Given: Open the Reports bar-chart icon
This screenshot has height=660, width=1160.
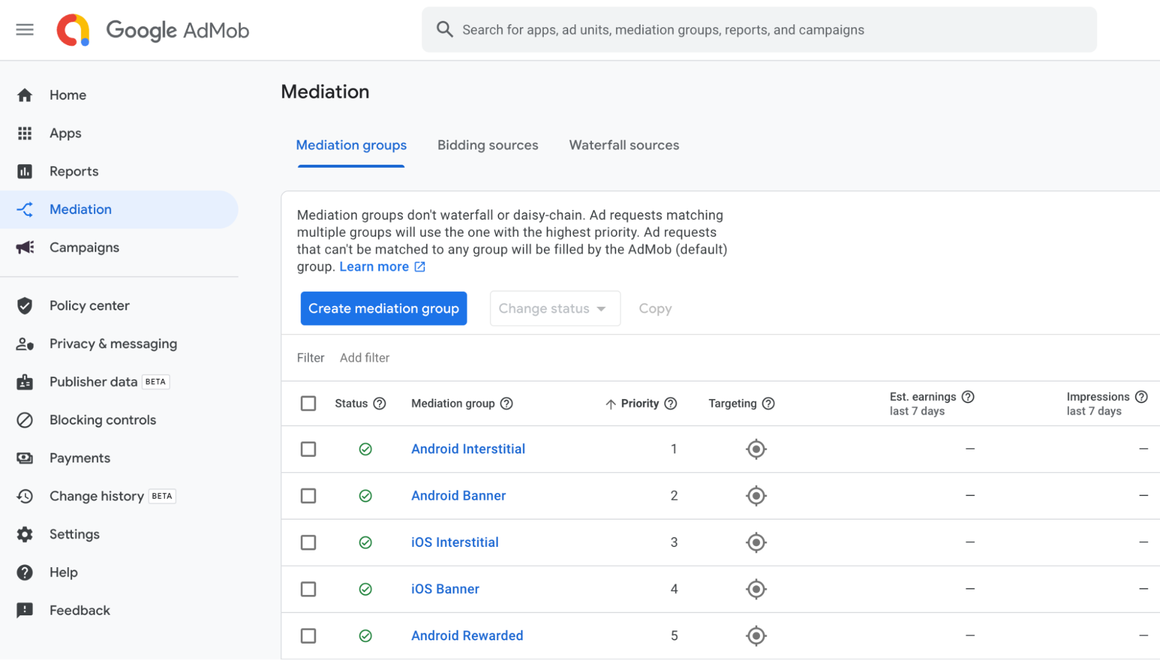Looking at the screenshot, I should coord(25,171).
